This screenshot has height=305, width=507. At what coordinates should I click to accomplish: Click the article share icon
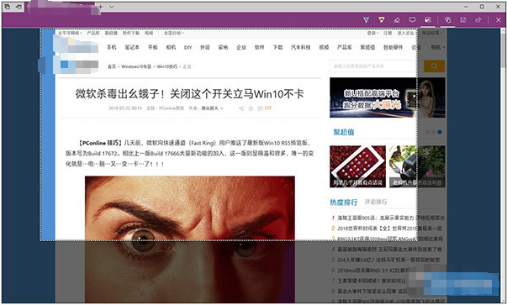pyautogui.click(x=241, y=108)
